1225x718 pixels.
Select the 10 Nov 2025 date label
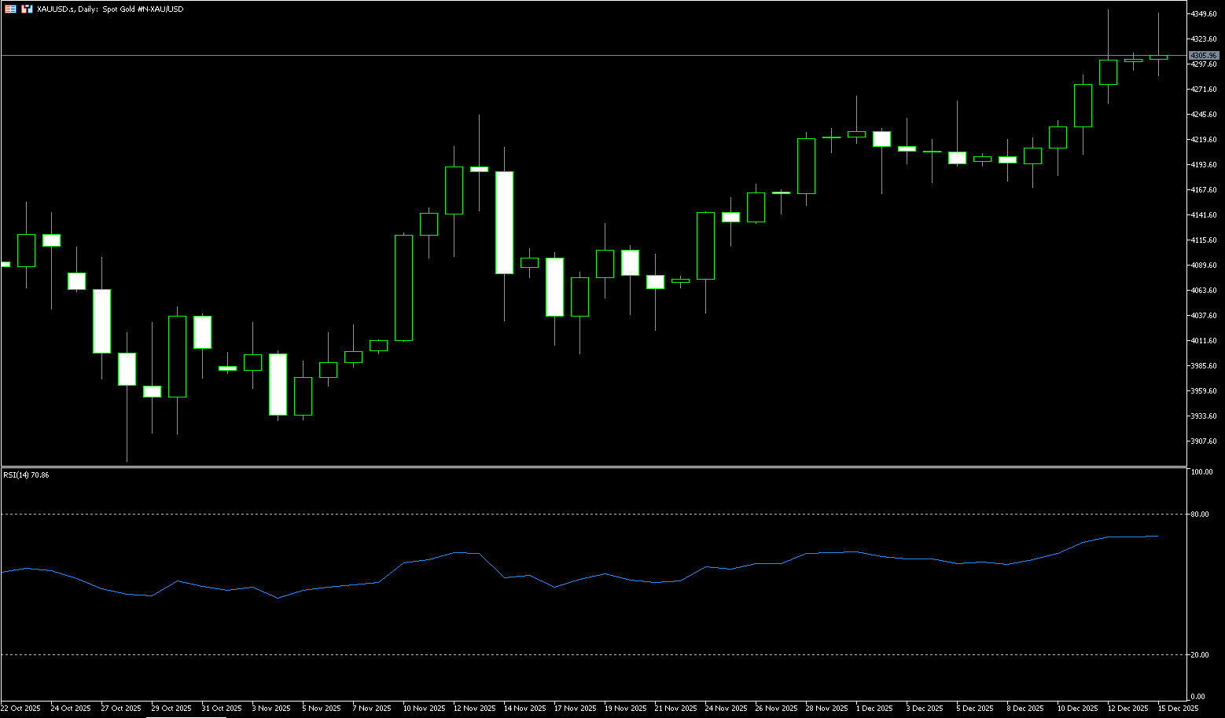coord(424,709)
